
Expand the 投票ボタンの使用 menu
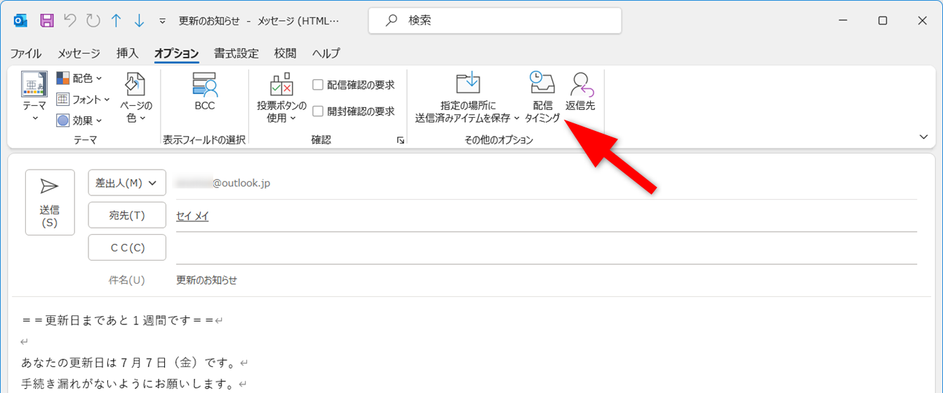(x=281, y=98)
